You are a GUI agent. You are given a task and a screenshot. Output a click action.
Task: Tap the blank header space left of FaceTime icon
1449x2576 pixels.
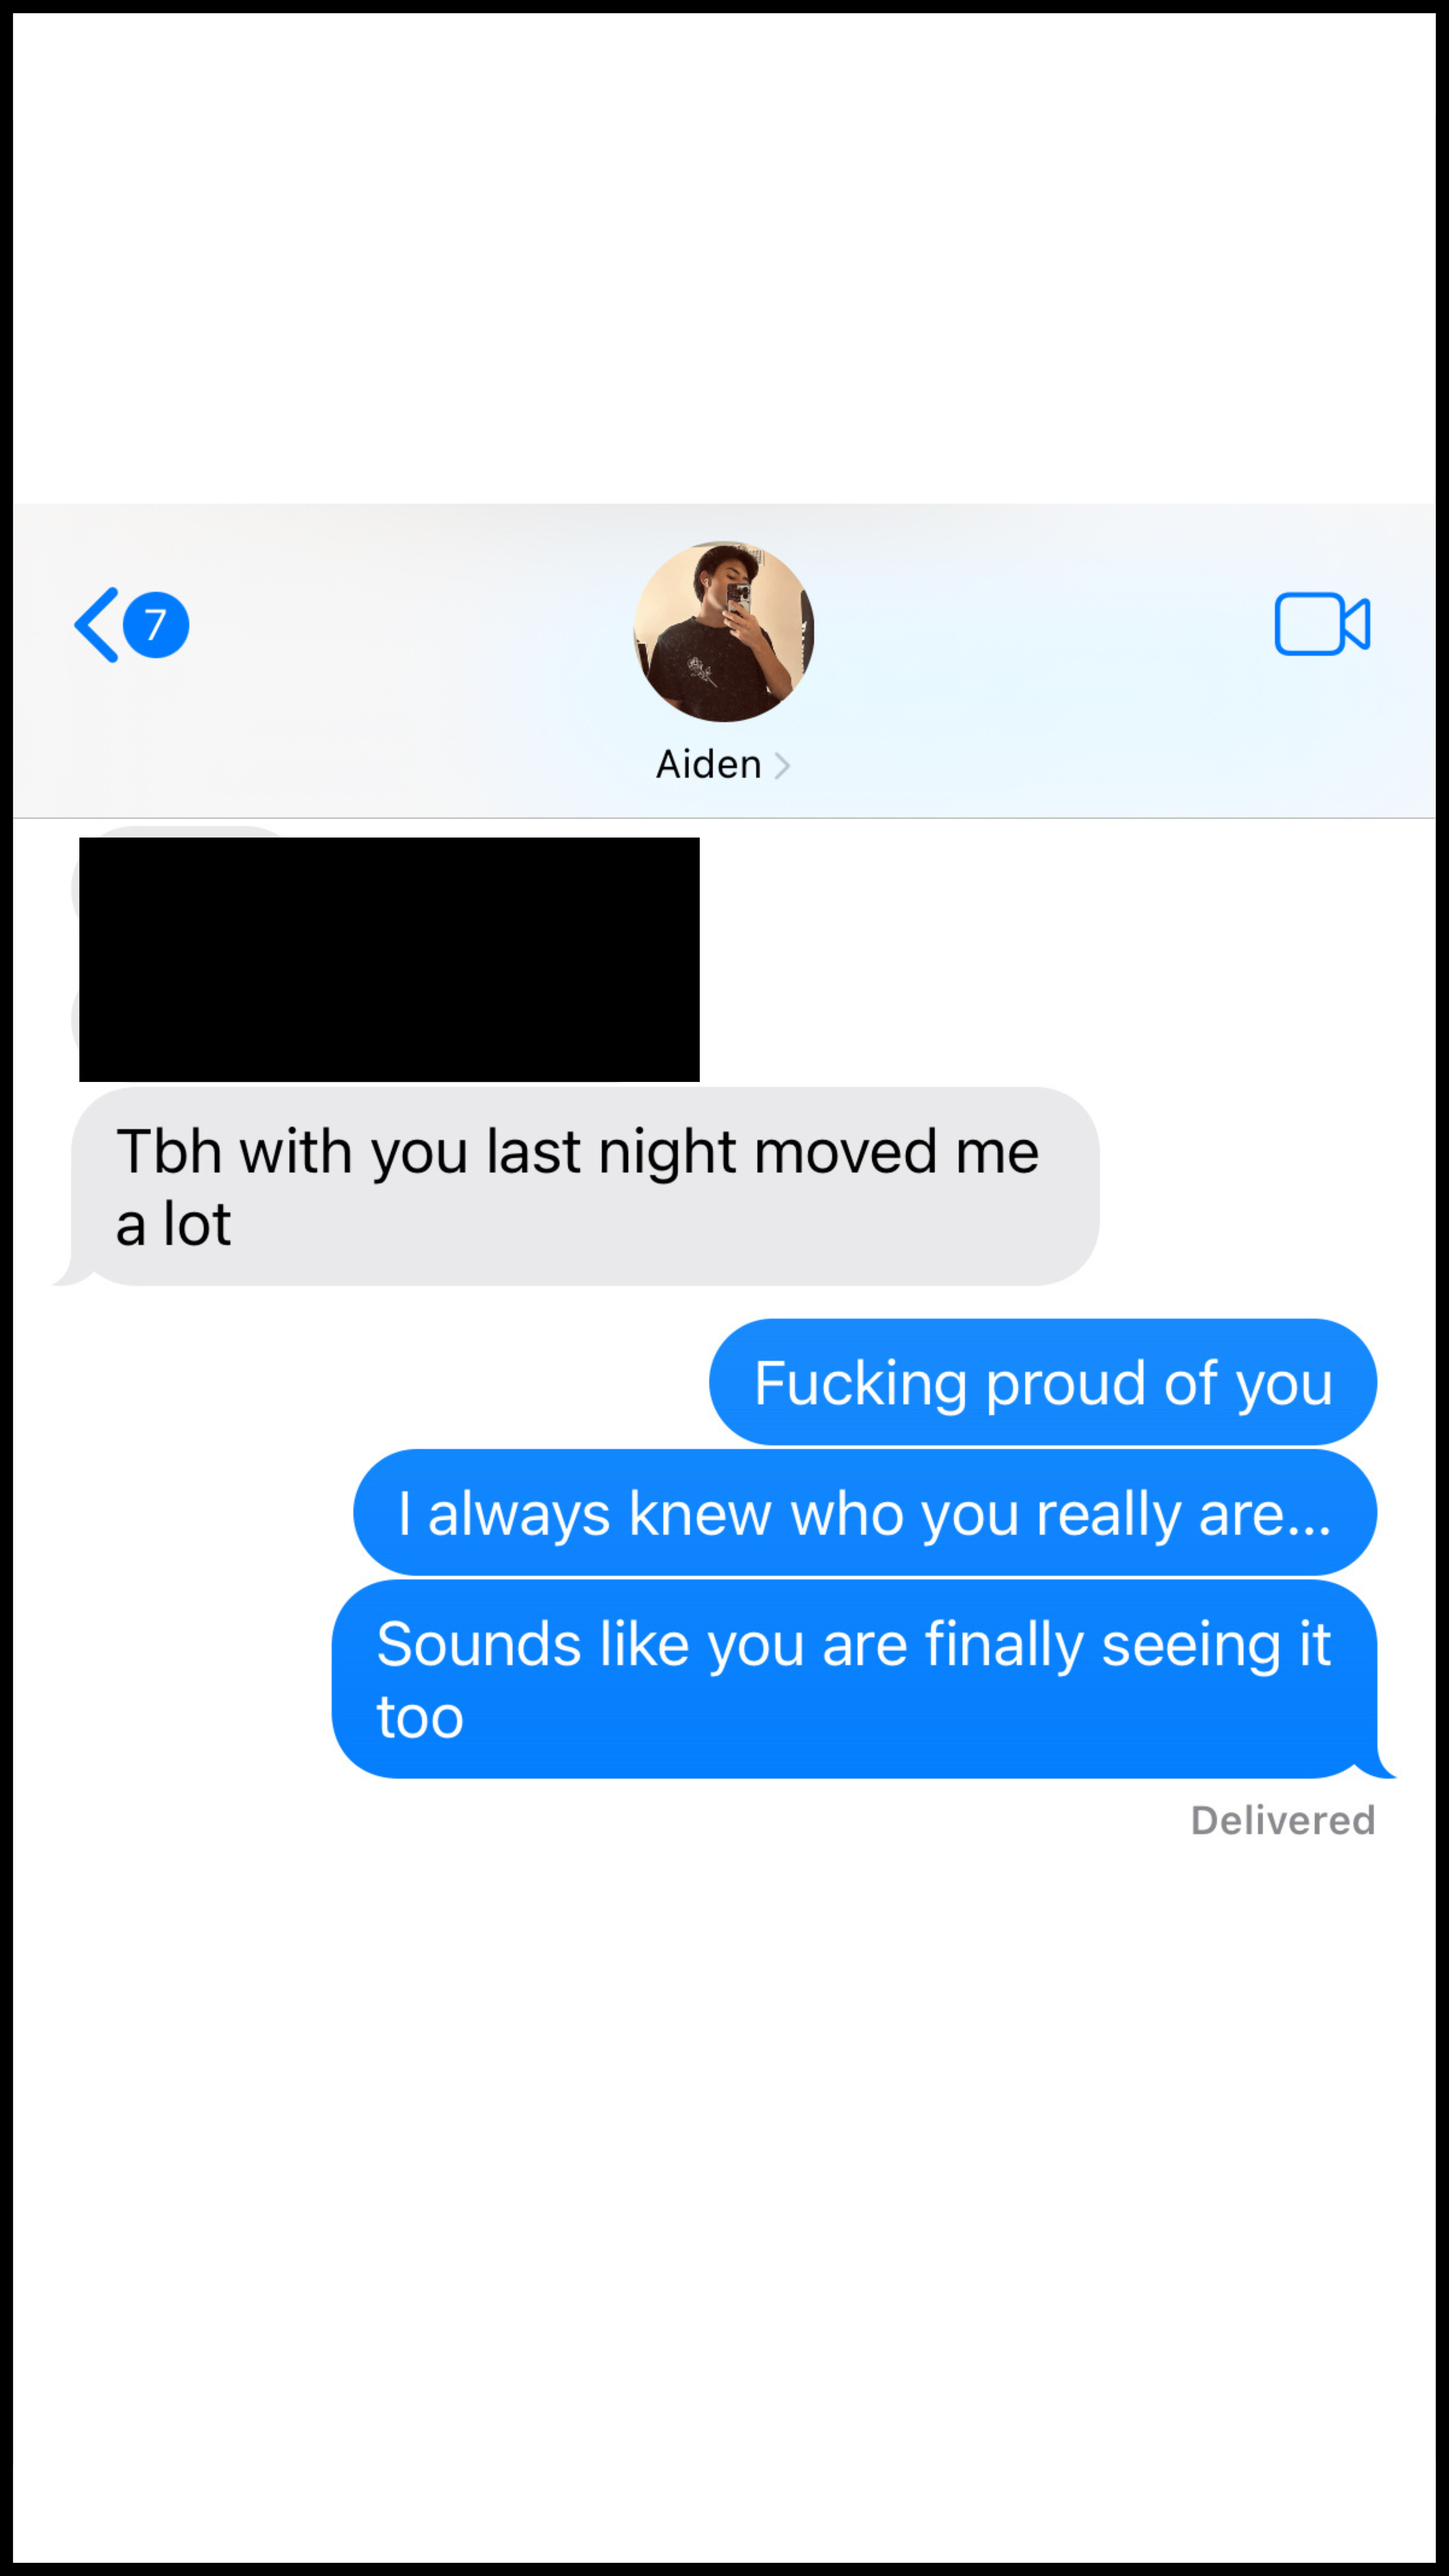coord(1040,625)
